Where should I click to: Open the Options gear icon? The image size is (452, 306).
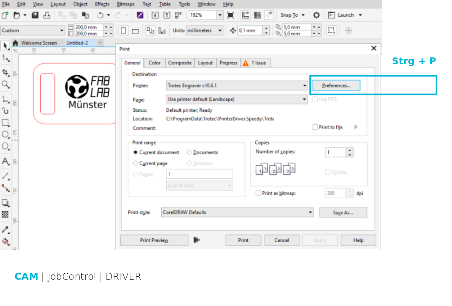(317, 15)
